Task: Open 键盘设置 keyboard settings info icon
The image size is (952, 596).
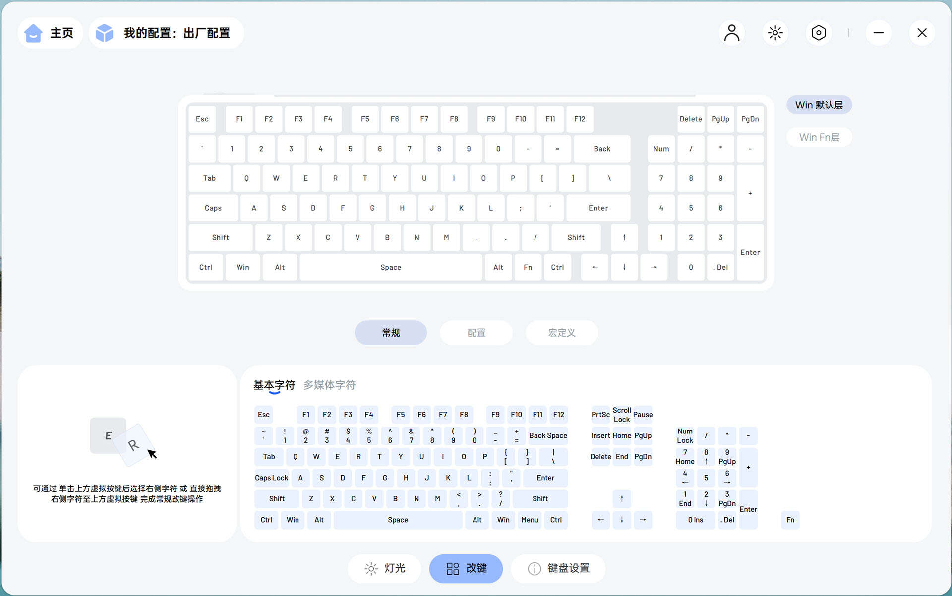Action: pyautogui.click(x=534, y=568)
